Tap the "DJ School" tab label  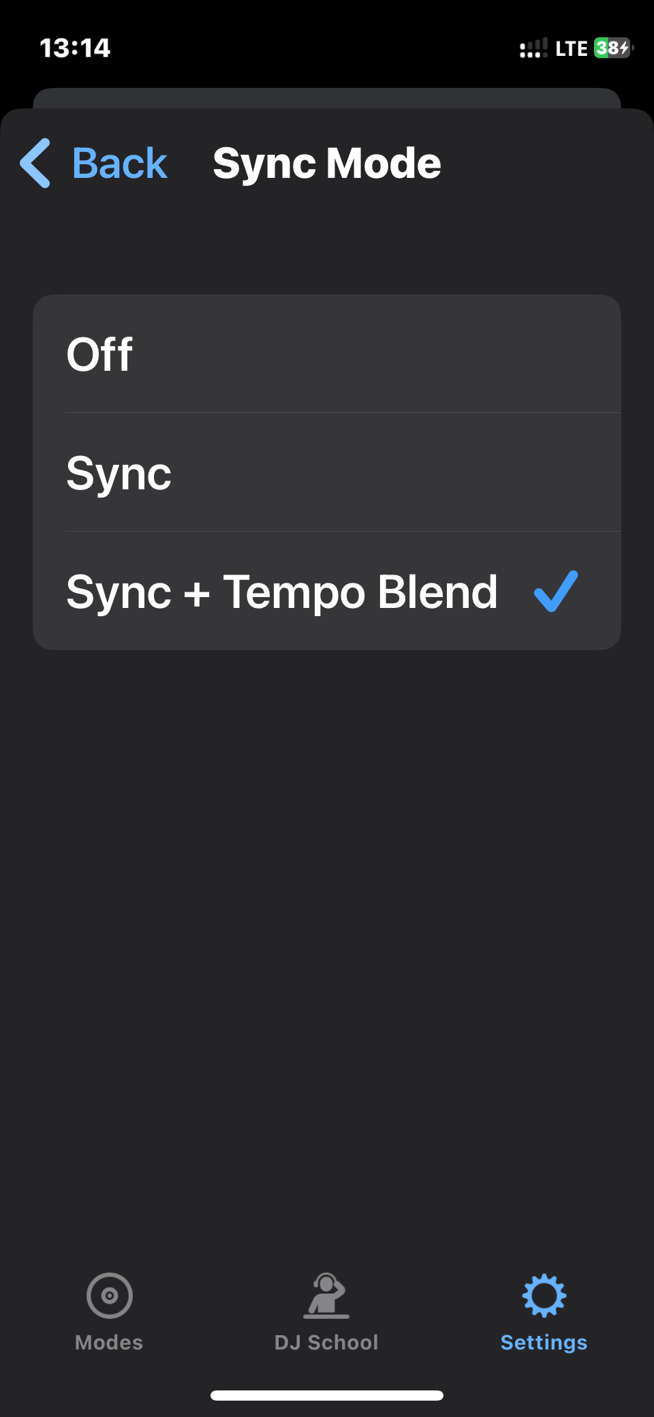pyautogui.click(x=326, y=1342)
